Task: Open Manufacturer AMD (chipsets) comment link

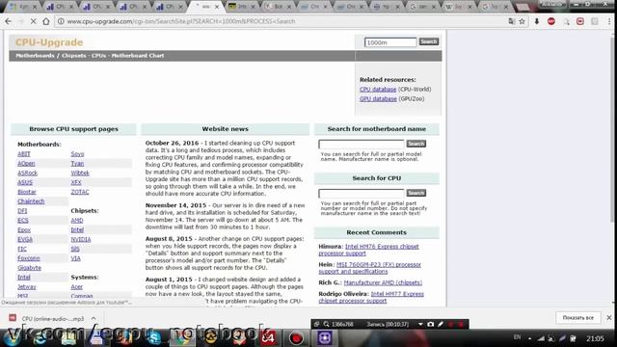Action: 383,282
